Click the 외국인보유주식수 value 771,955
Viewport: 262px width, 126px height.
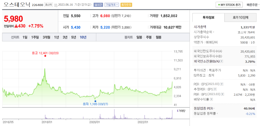coord(250,57)
